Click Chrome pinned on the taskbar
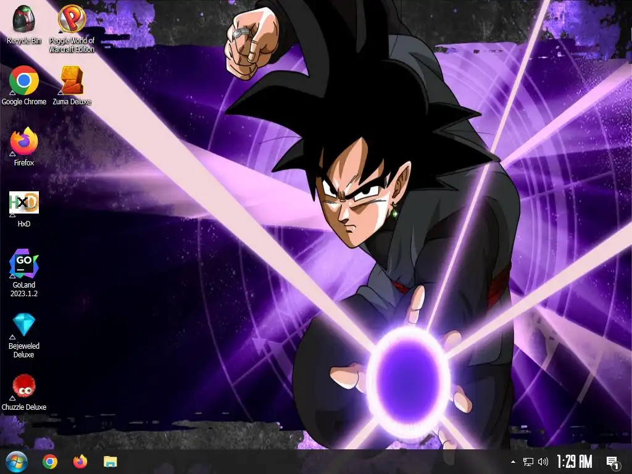Screen dimensions: 632x474 (49, 462)
